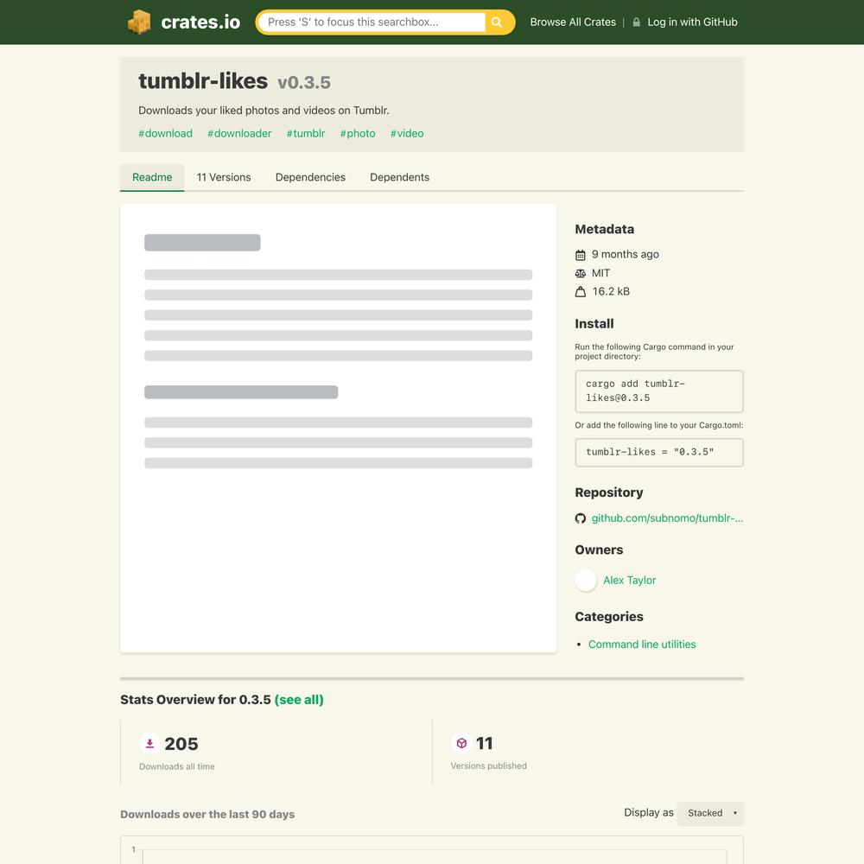Viewport: 864px width, 864px height.
Task: Copy the cargo add tumblr-likes command
Action: click(x=659, y=391)
